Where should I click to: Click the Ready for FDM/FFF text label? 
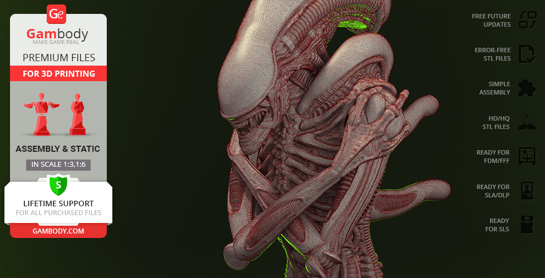(x=493, y=156)
